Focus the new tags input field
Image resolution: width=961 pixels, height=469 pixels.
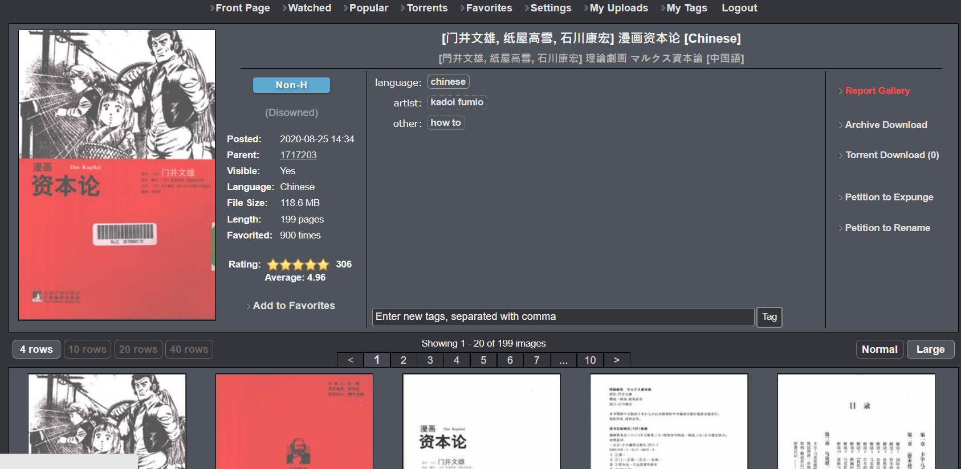pos(563,317)
